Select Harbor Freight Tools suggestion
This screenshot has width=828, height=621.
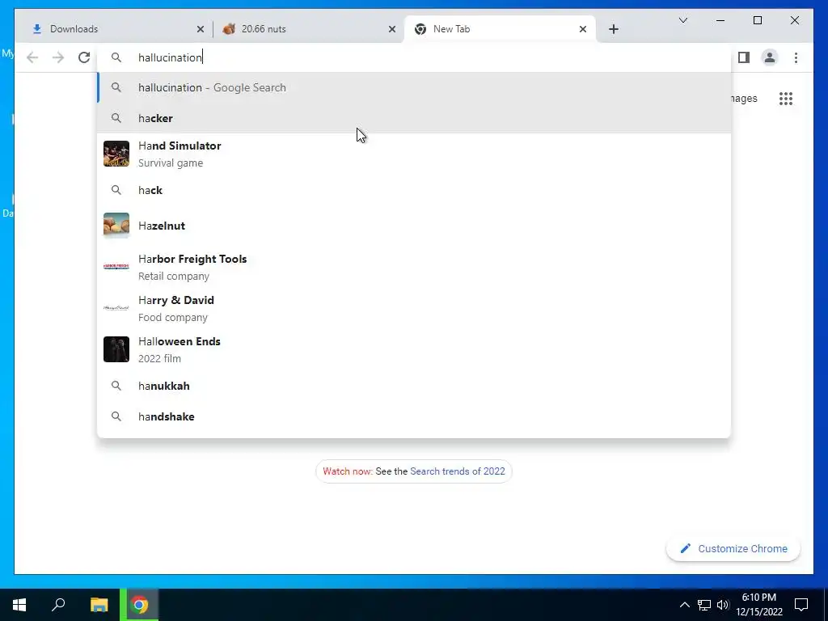(414, 267)
